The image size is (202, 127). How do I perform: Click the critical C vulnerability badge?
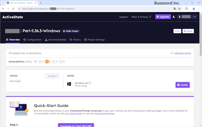pos(40,62)
